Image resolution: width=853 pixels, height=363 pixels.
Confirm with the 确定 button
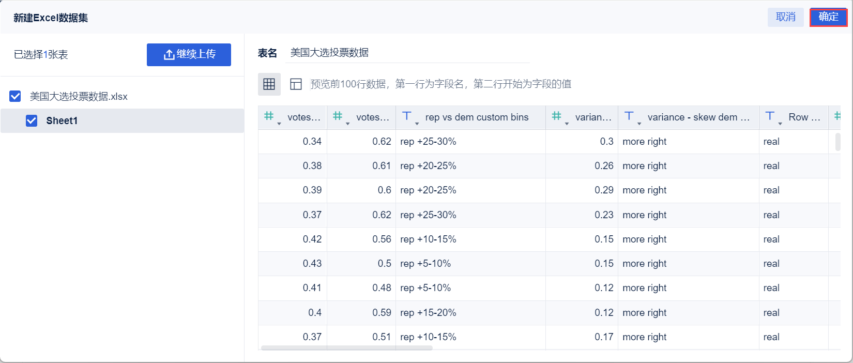[x=828, y=17]
